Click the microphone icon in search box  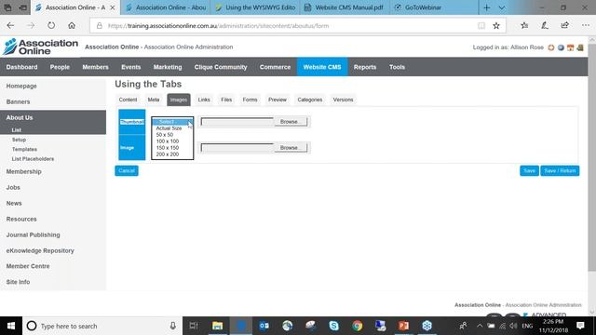point(172,326)
